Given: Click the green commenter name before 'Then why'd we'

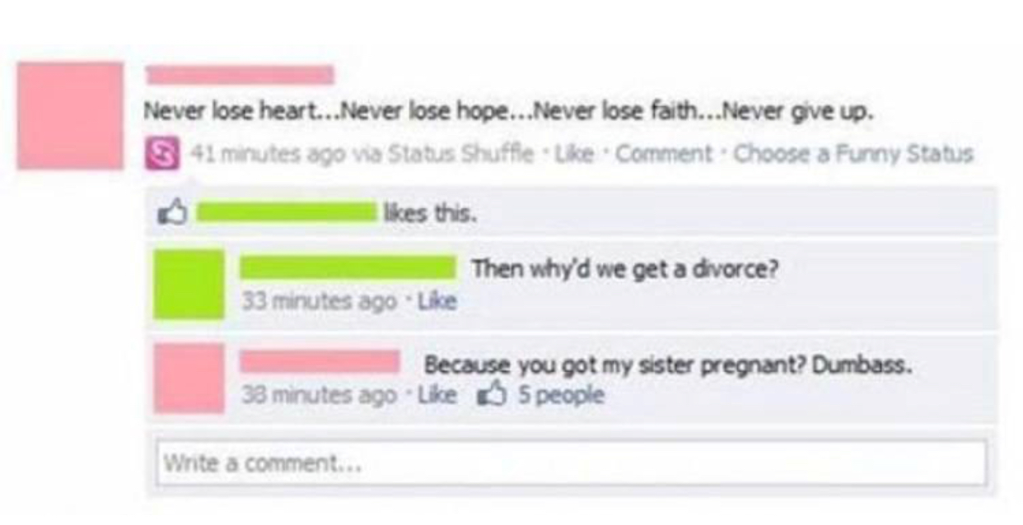Looking at the screenshot, I should point(349,267).
